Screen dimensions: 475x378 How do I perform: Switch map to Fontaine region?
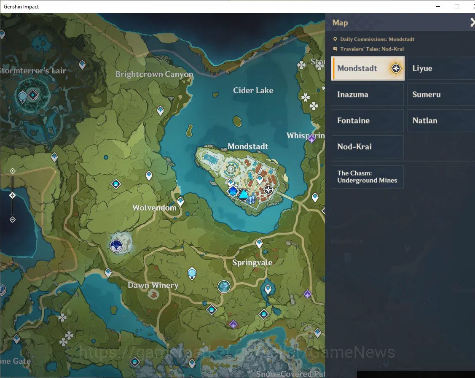click(368, 121)
